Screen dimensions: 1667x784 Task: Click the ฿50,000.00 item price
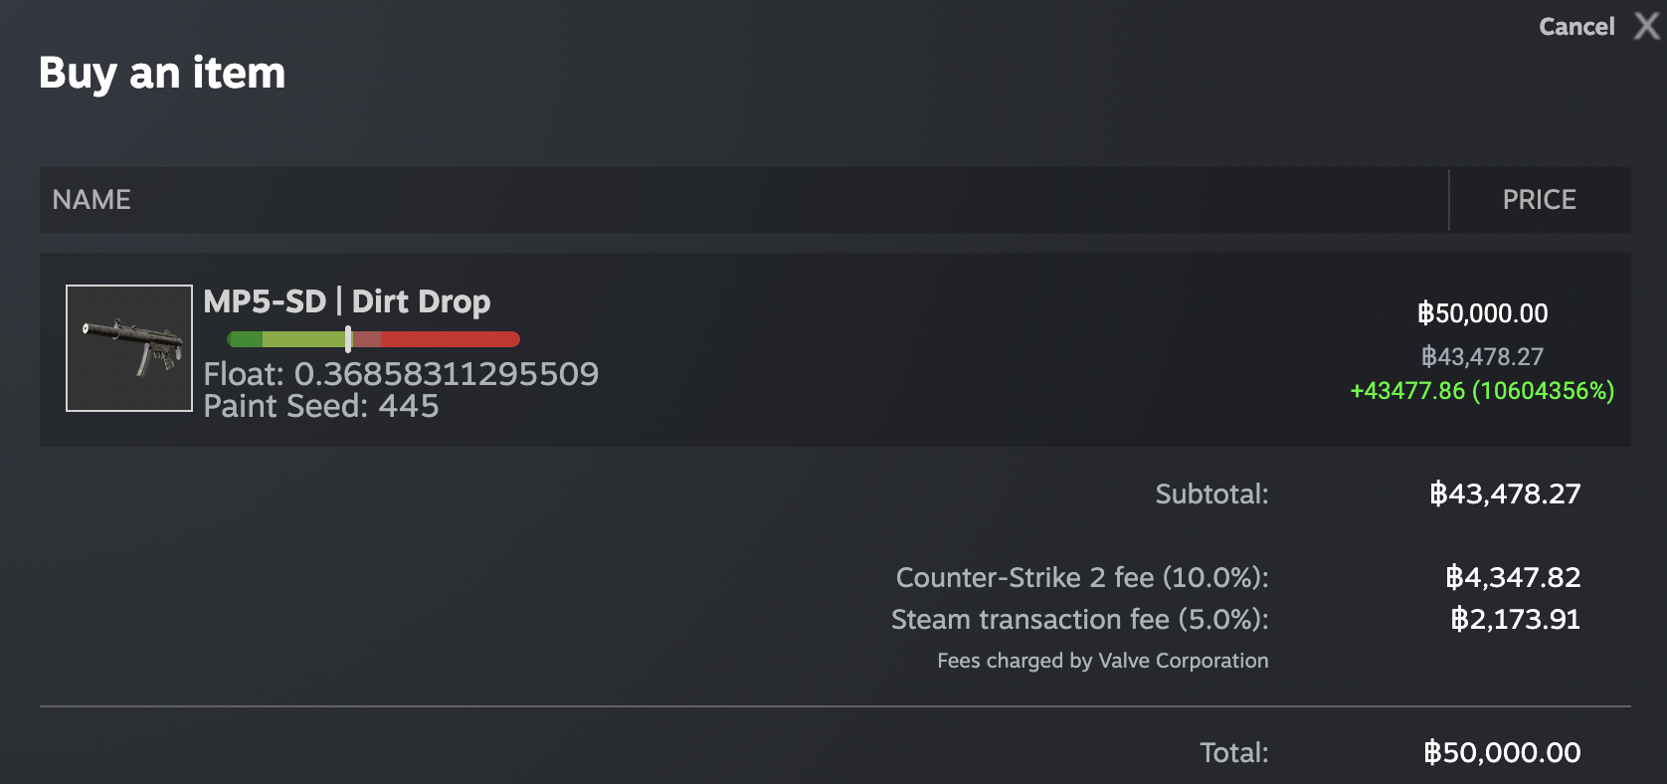coord(1482,313)
